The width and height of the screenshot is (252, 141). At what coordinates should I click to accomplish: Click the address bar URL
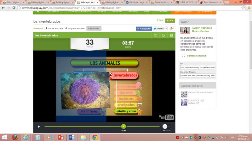point(72,8)
